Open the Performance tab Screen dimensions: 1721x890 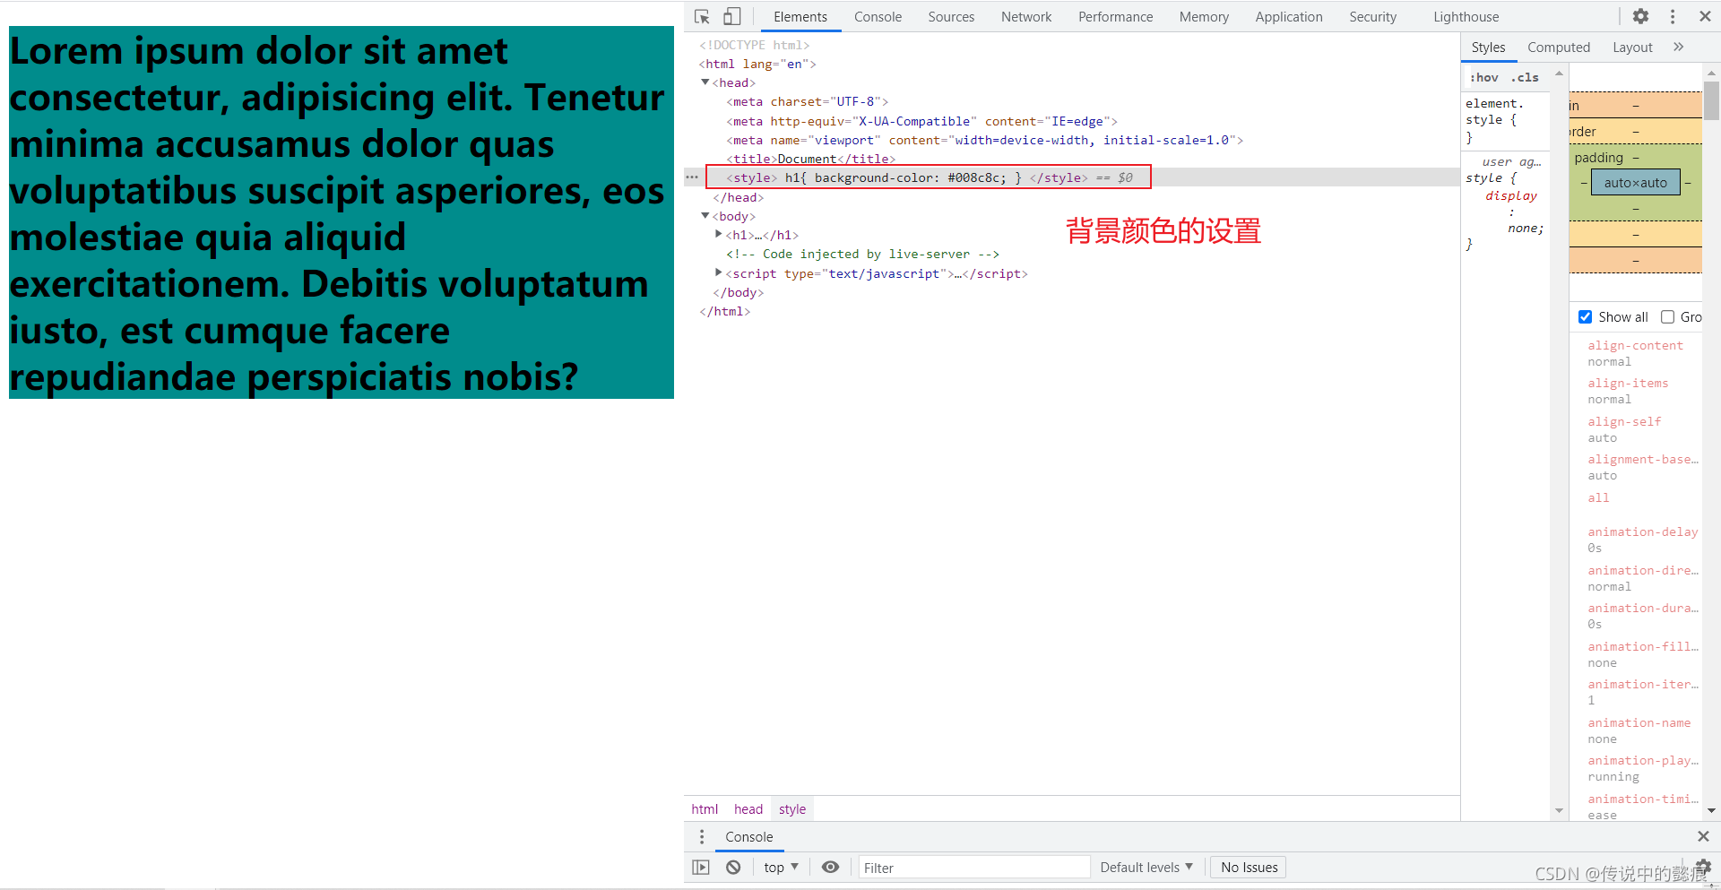(1115, 17)
